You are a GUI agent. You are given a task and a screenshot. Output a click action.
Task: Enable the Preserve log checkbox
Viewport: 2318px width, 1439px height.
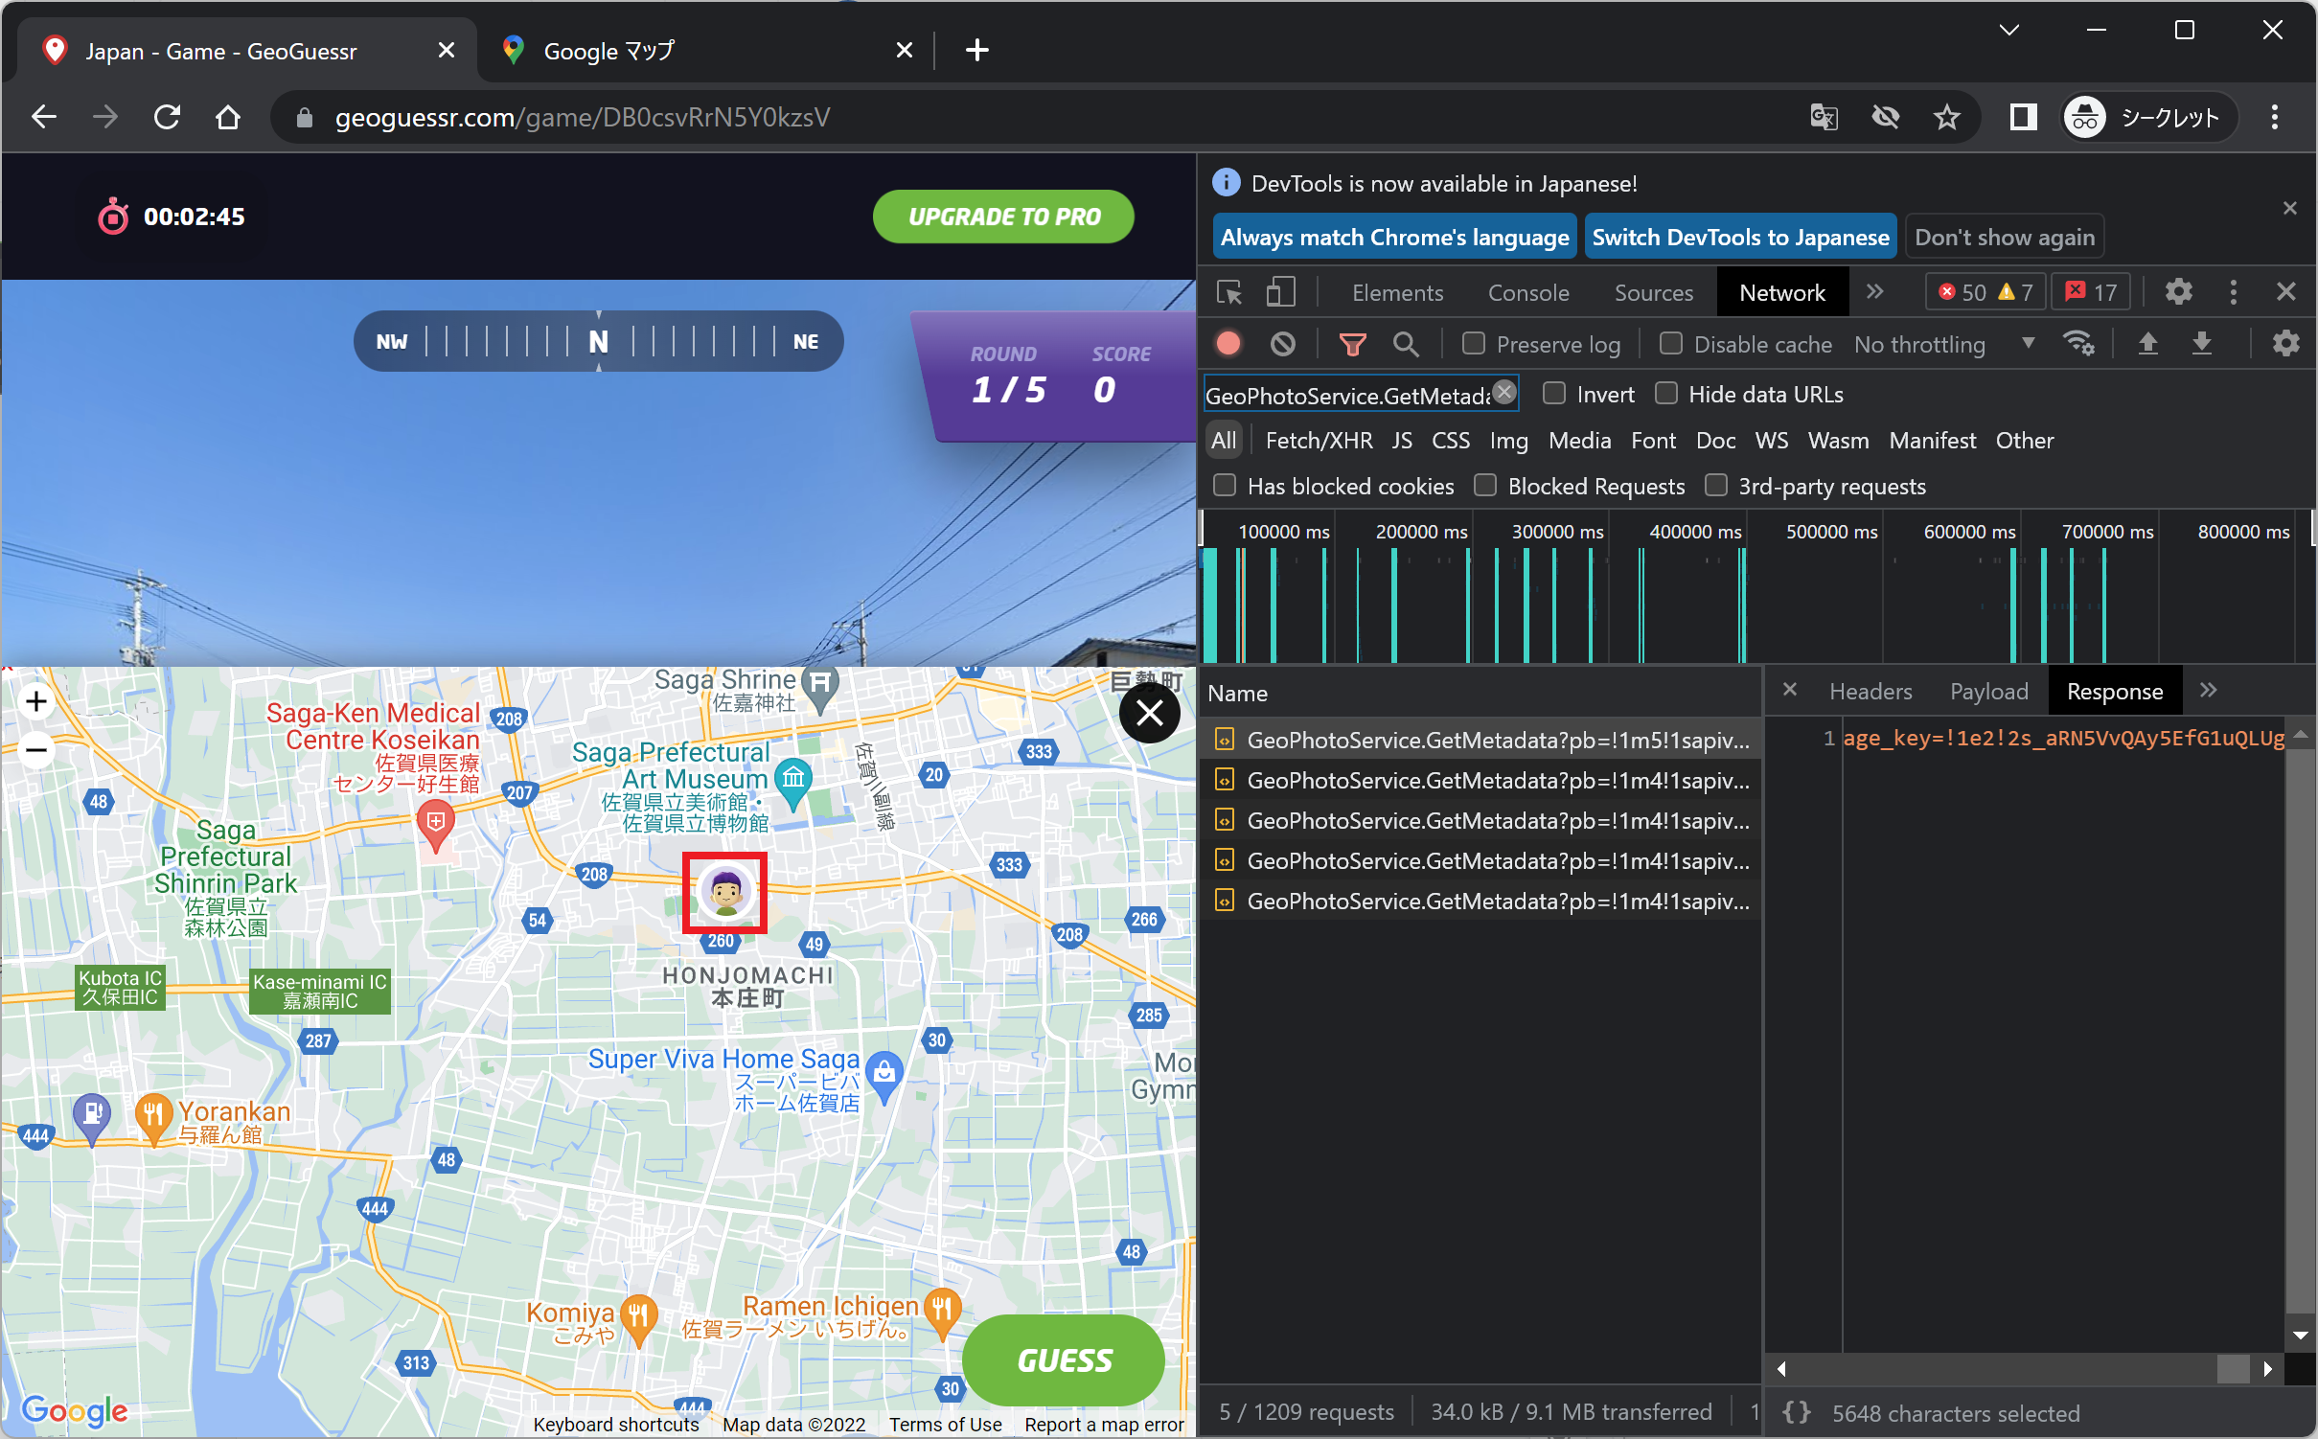coord(1473,343)
